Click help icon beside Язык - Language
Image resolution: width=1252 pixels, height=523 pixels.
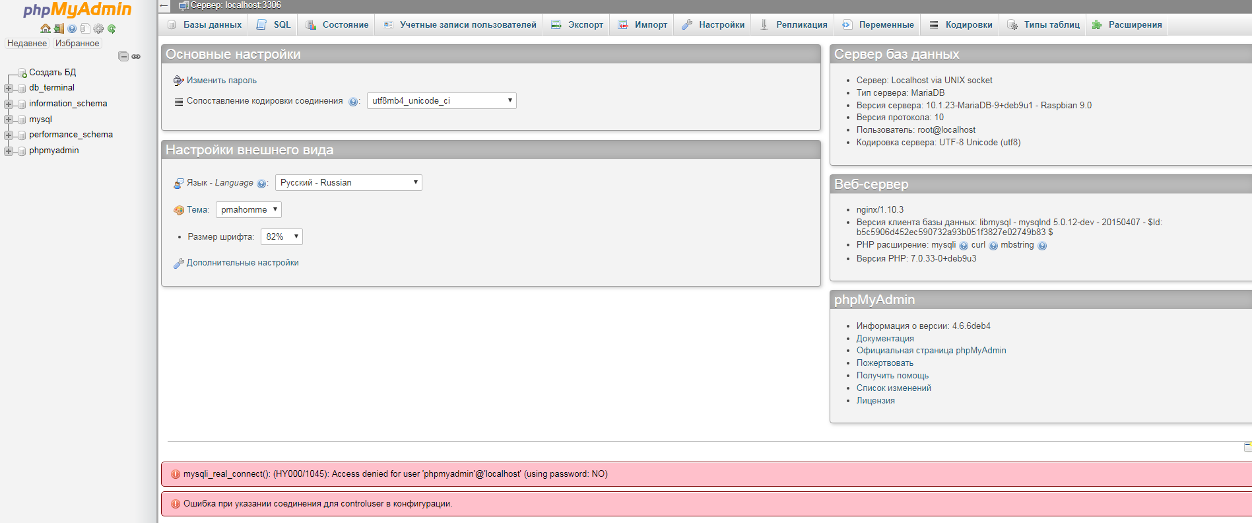point(261,184)
